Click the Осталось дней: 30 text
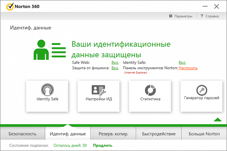 point(70,146)
